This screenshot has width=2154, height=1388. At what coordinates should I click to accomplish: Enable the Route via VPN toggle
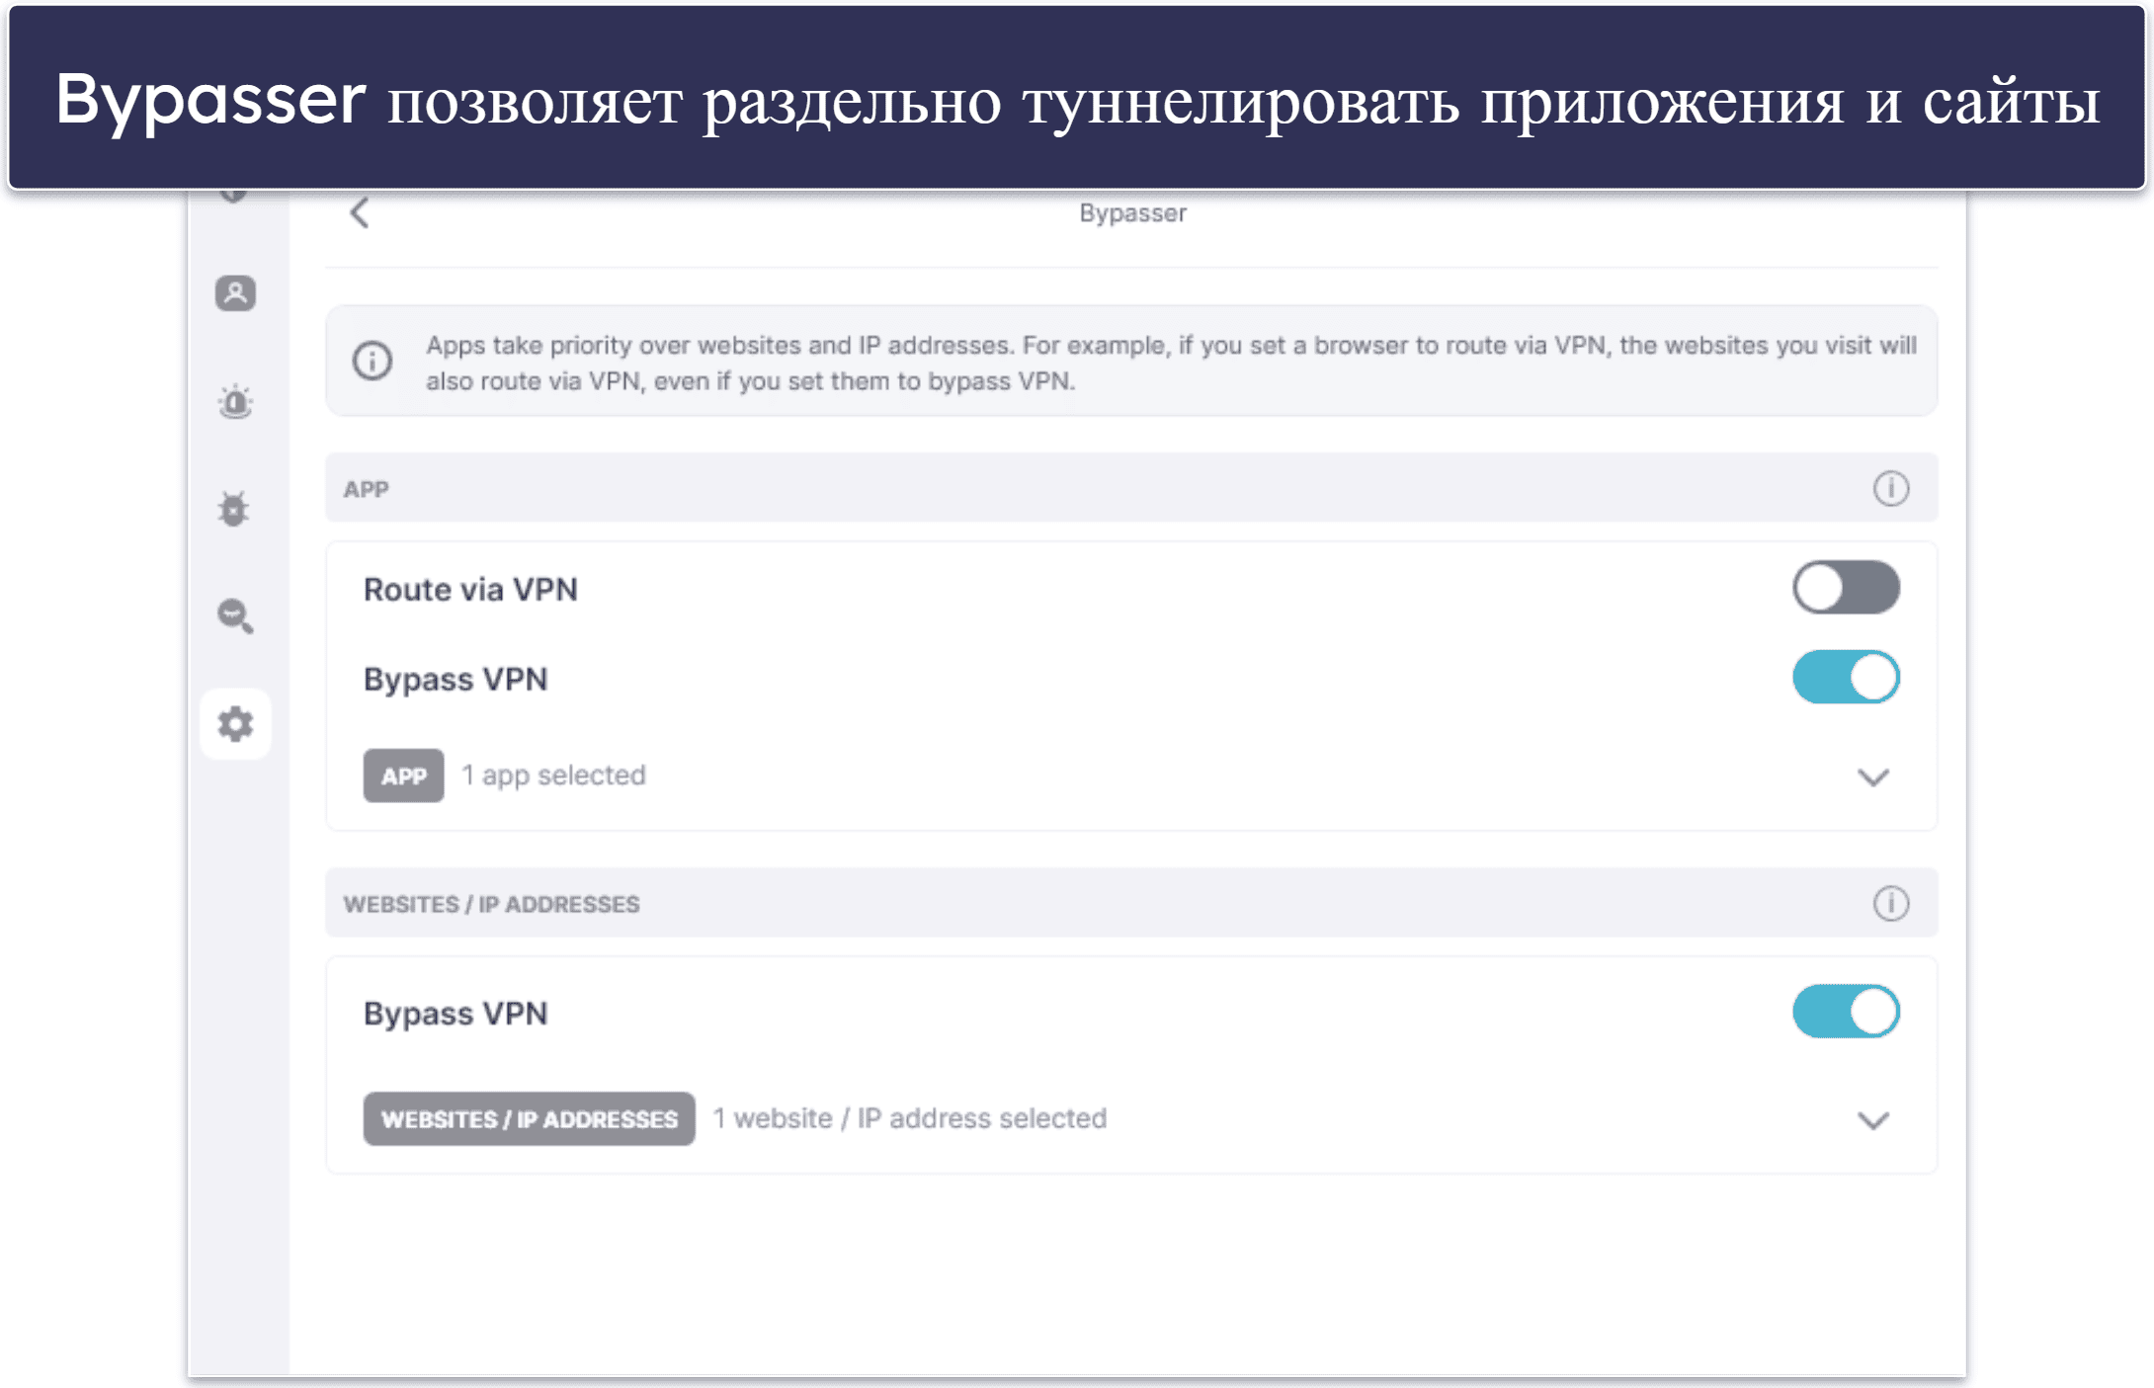(1846, 588)
